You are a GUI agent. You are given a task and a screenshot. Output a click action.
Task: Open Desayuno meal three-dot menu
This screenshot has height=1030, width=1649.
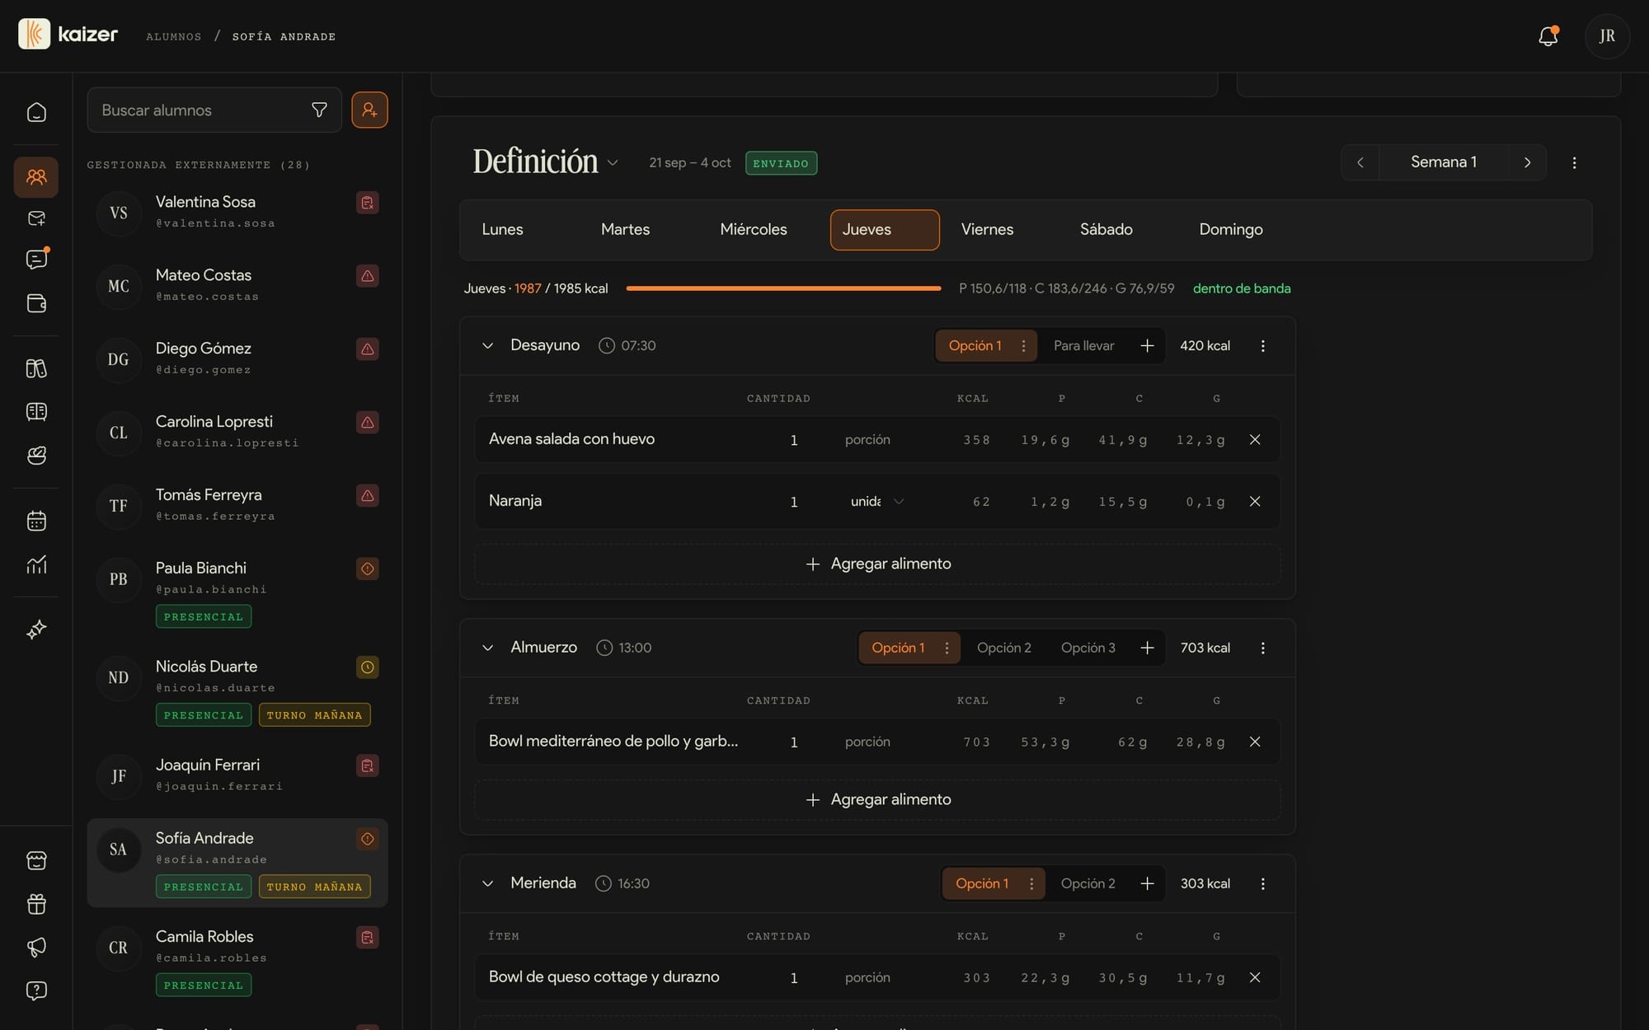1262,345
